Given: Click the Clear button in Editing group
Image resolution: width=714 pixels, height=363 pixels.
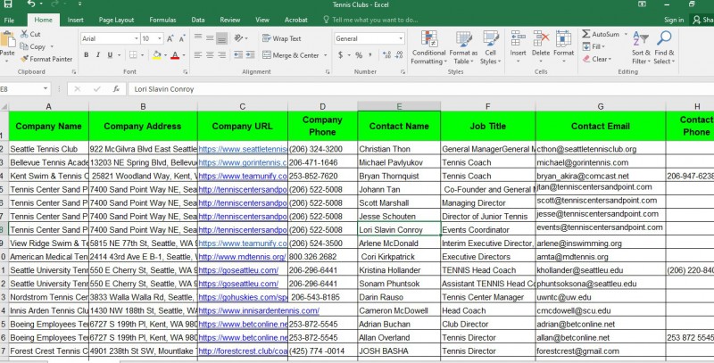Looking at the screenshot, I should [x=597, y=59].
